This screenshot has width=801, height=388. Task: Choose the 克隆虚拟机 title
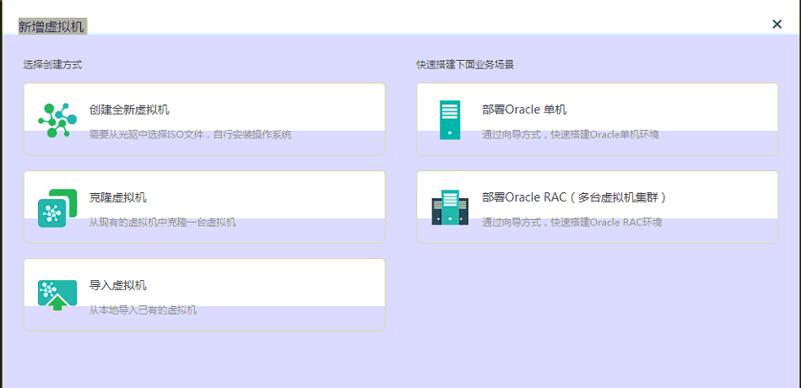pyautogui.click(x=118, y=197)
